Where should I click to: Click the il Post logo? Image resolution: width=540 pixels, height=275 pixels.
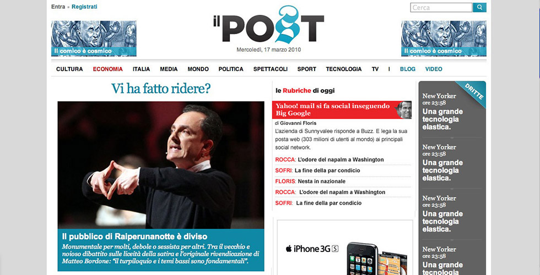coord(269,24)
